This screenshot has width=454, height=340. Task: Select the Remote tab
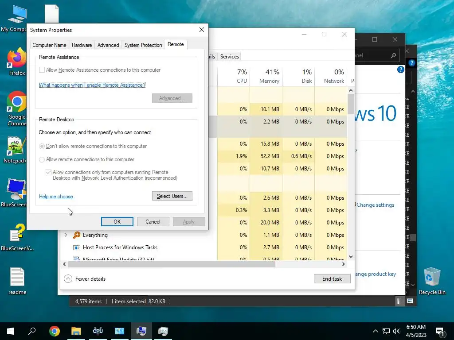(176, 44)
